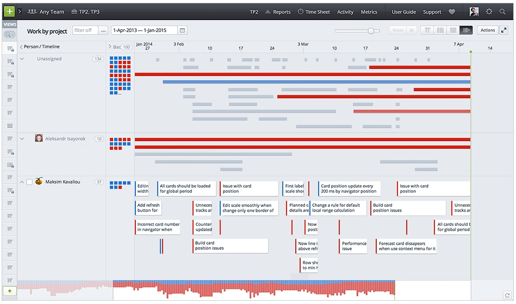Open the Reports menu item
Screen dimensions: 516x304
tap(278, 12)
